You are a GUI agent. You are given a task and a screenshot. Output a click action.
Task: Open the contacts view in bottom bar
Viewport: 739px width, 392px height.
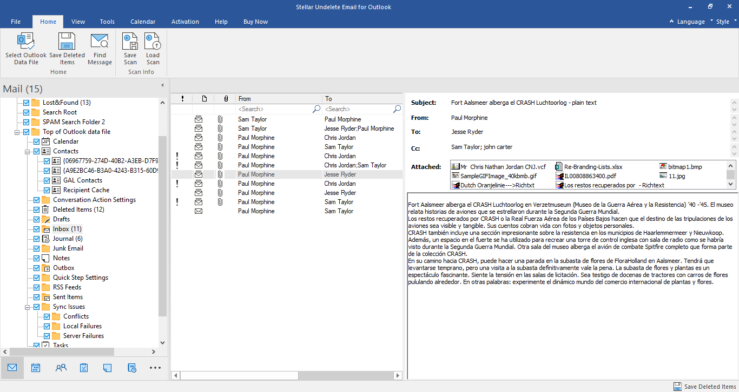[61, 368]
